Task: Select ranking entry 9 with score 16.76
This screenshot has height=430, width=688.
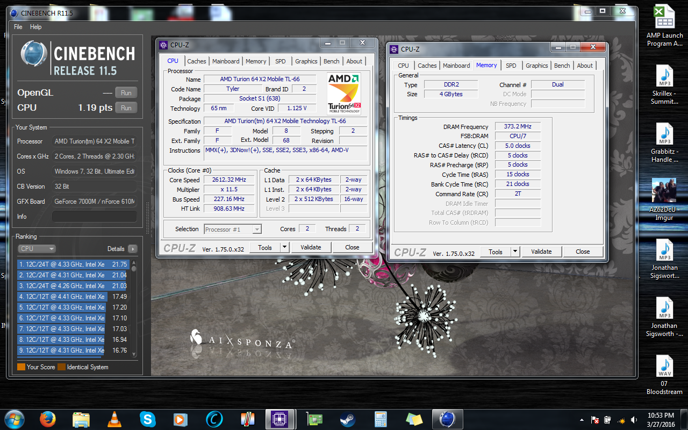Action: [73, 350]
